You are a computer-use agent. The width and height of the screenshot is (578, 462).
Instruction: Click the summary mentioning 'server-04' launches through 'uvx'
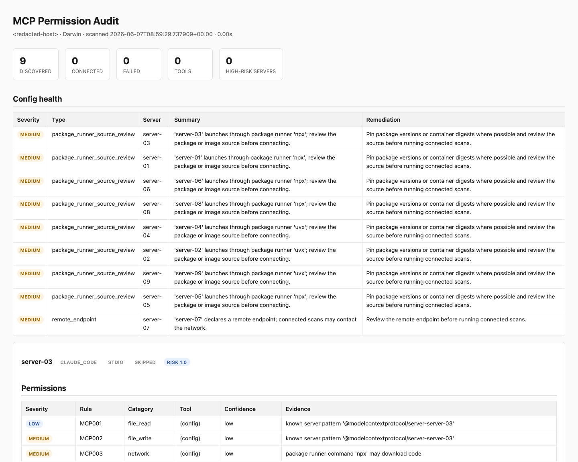[x=255, y=231]
